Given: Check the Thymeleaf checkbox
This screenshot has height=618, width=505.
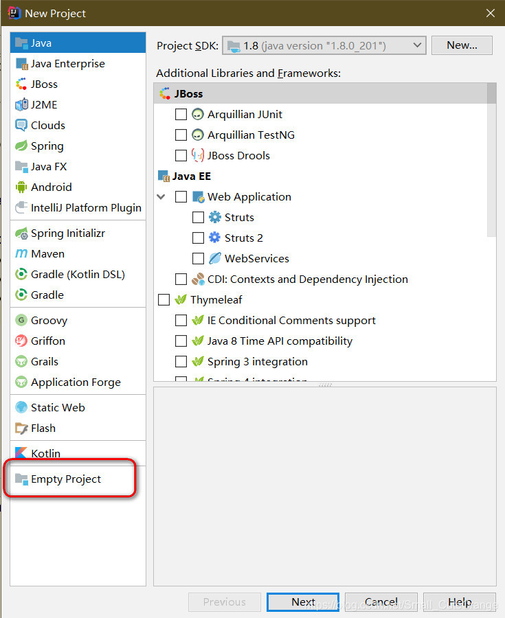Looking at the screenshot, I should 164,299.
